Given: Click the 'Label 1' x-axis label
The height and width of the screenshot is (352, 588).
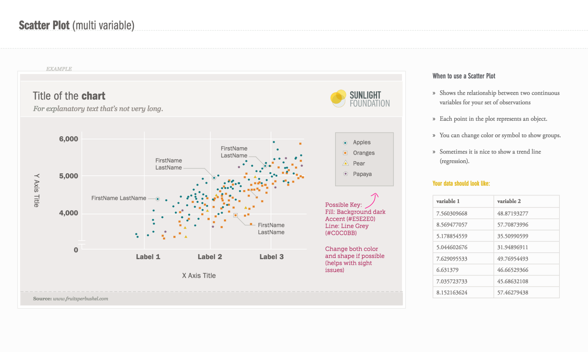Looking at the screenshot, I should [x=148, y=257].
